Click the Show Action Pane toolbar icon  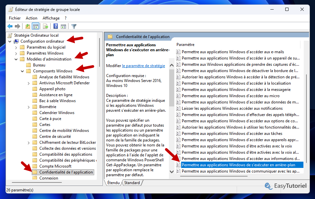(63, 26)
